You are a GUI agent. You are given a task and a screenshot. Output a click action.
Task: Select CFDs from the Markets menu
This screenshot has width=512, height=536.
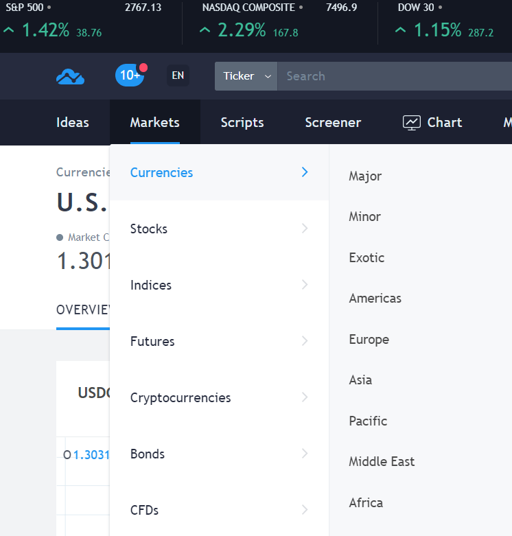click(144, 510)
